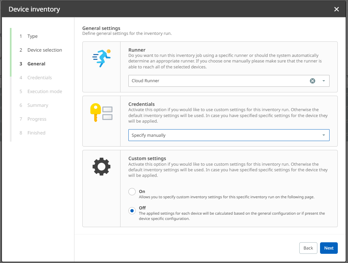
Task: Click the Back button
Action: point(308,248)
